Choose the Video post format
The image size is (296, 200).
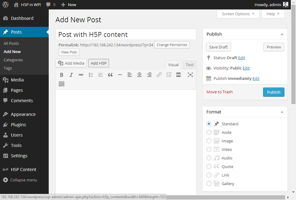[209, 149]
